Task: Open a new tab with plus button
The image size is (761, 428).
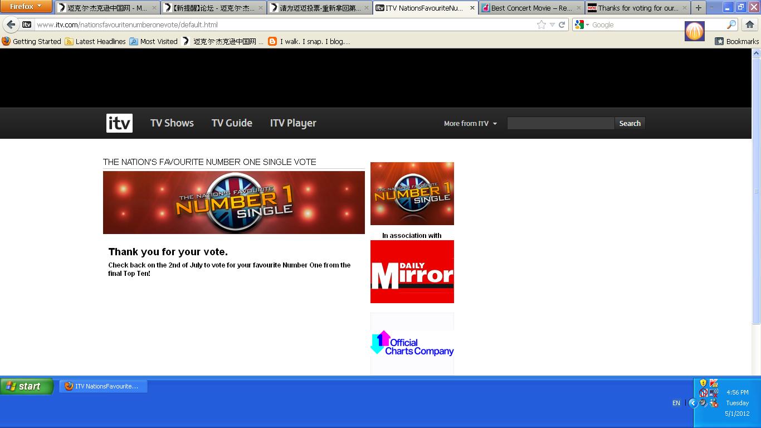Action: pyautogui.click(x=698, y=8)
